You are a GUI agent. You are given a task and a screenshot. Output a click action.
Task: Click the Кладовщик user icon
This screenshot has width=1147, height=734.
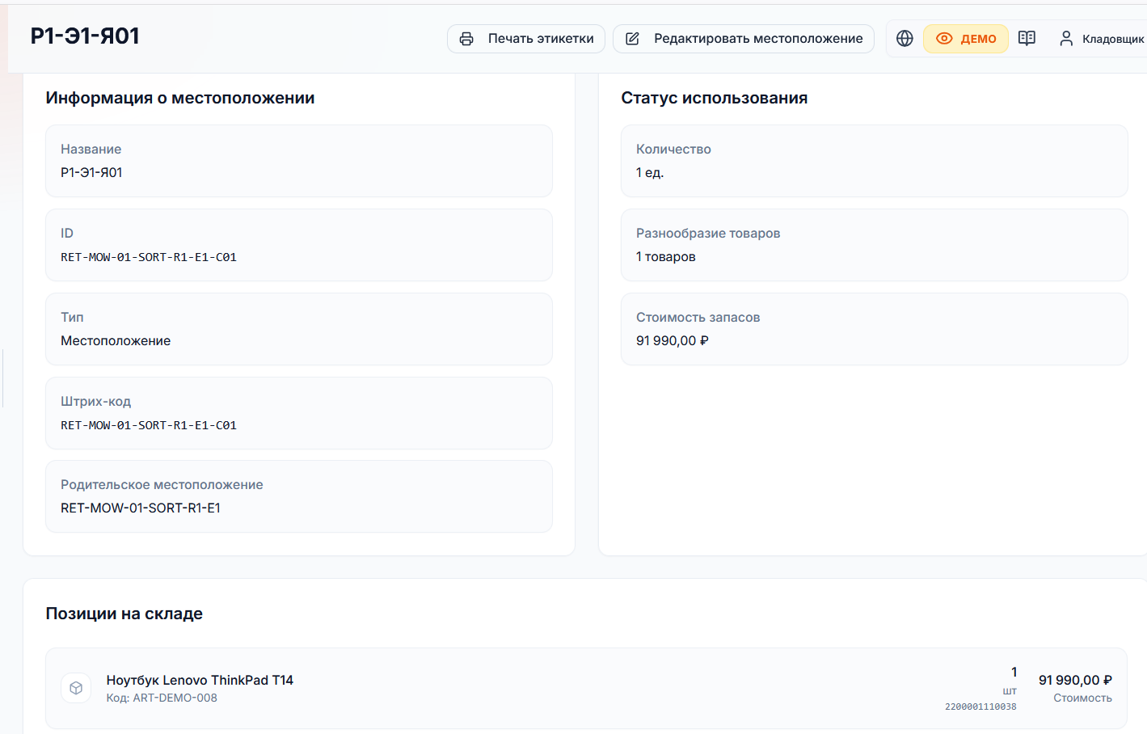1066,39
